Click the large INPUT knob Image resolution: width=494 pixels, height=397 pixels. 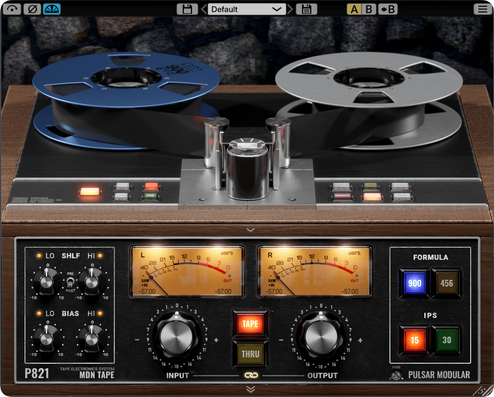176,336
